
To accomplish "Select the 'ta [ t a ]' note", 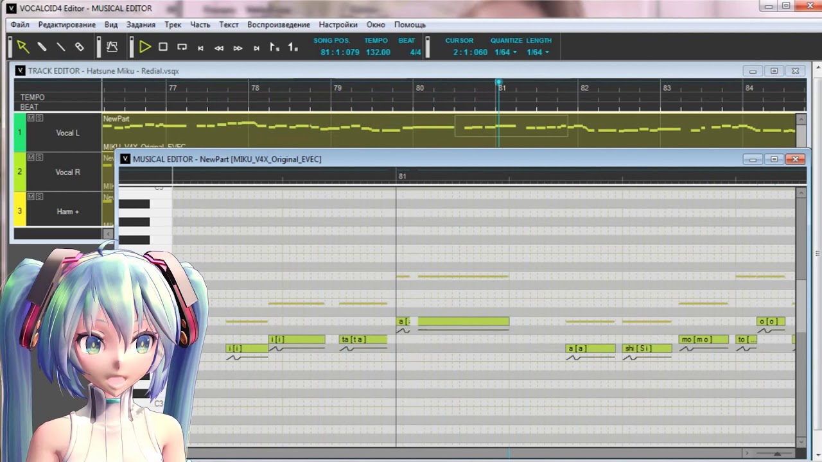I will 363,339.
